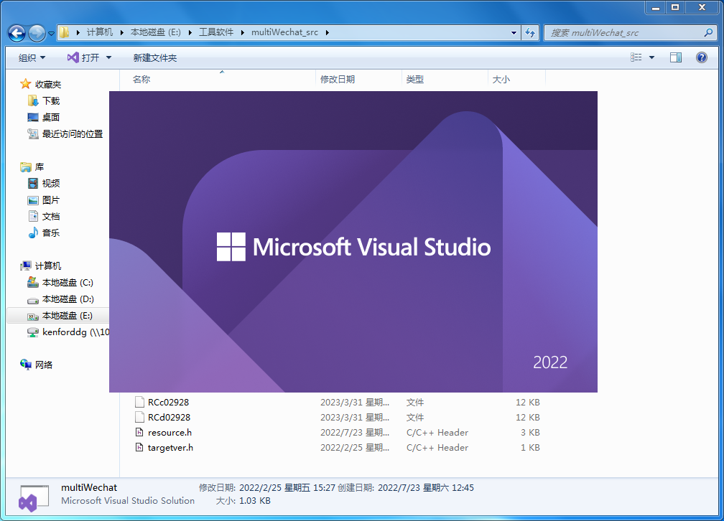Select the targetver.h file
The image size is (724, 521).
pyautogui.click(x=170, y=448)
